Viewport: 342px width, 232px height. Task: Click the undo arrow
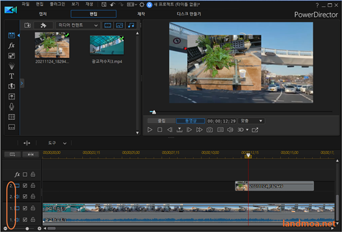pos(113,4)
